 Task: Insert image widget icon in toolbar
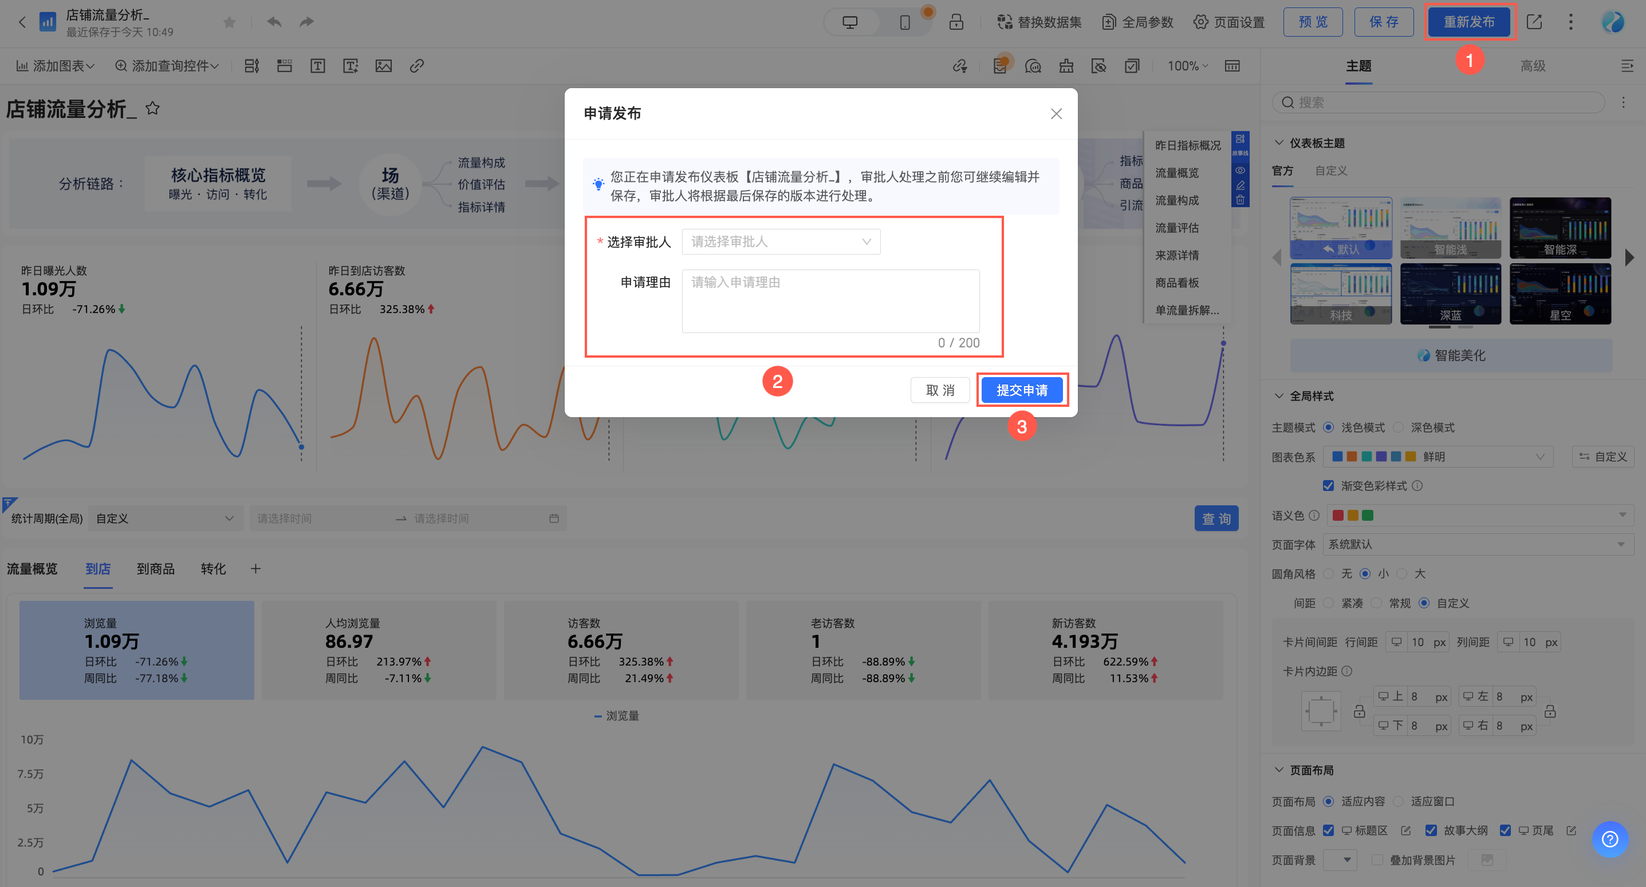(383, 66)
